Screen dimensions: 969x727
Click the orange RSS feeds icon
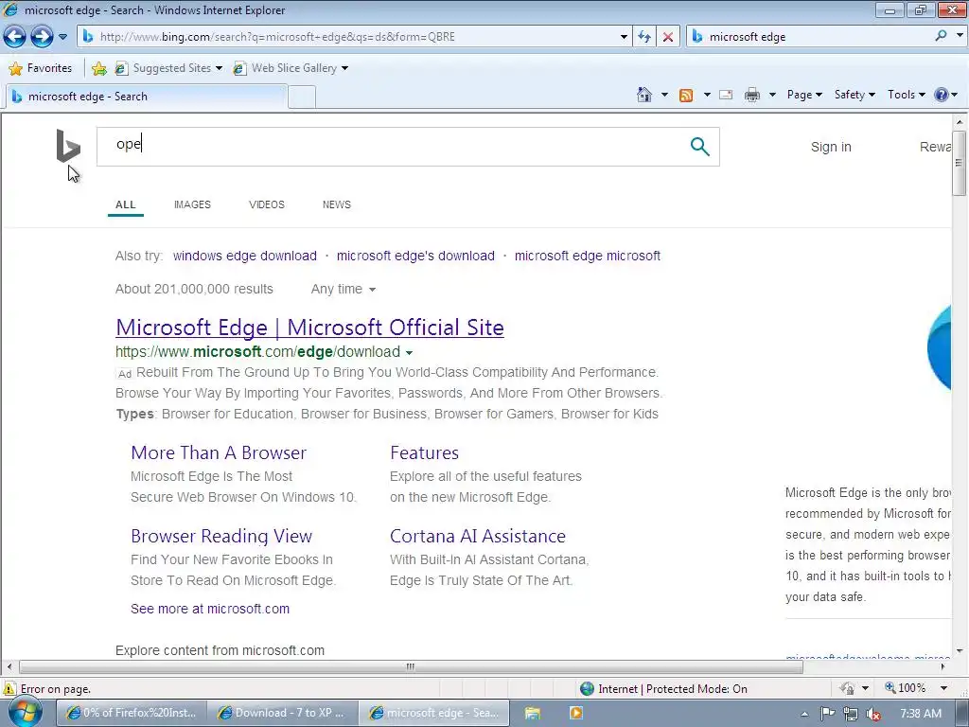pyautogui.click(x=686, y=95)
